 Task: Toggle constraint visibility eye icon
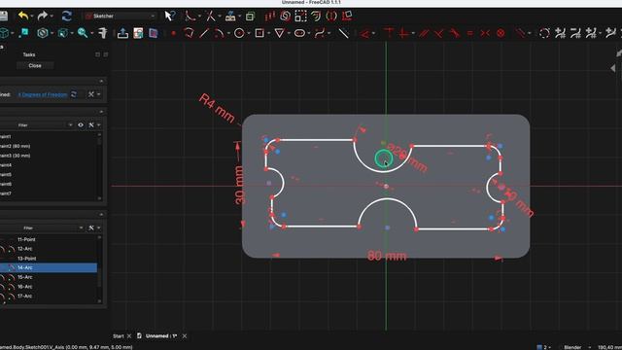click(81, 125)
